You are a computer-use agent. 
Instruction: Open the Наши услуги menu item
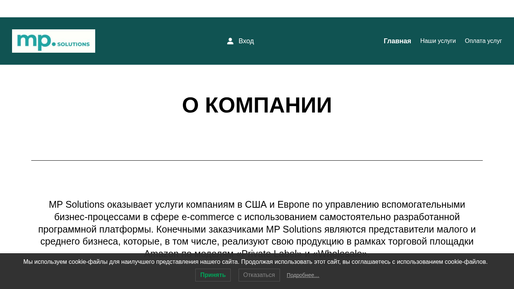click(438, 41)
